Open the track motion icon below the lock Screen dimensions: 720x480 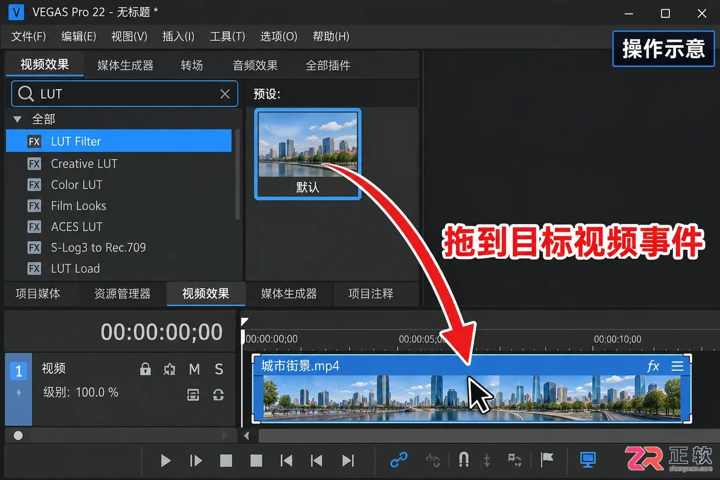[x=193, y=394]
